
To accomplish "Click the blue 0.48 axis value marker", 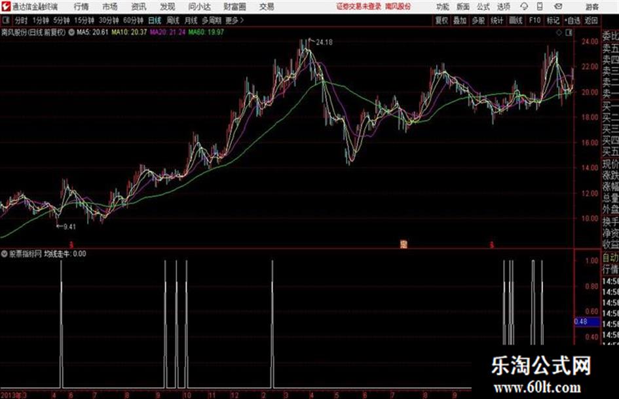I will [587, 322].
